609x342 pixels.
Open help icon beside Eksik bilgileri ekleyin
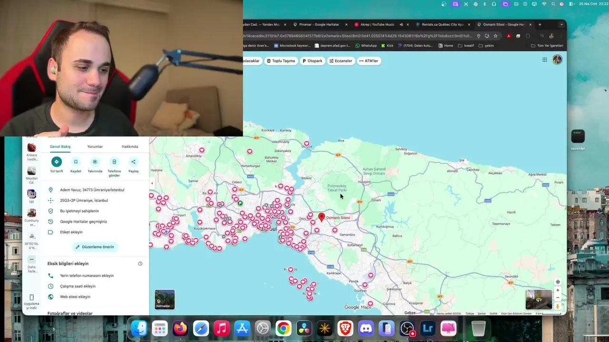point(140,264)
